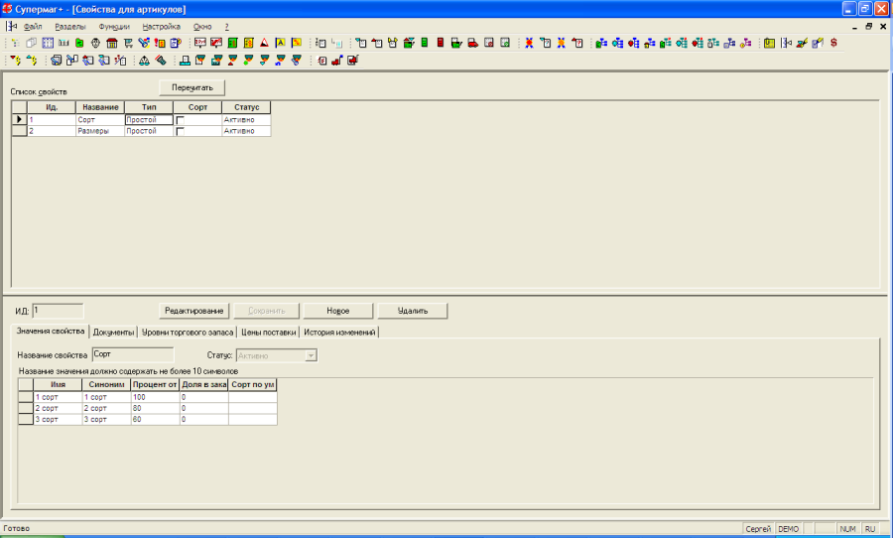
Task: Open the Файл menu
Action: (x=33, y=27)
